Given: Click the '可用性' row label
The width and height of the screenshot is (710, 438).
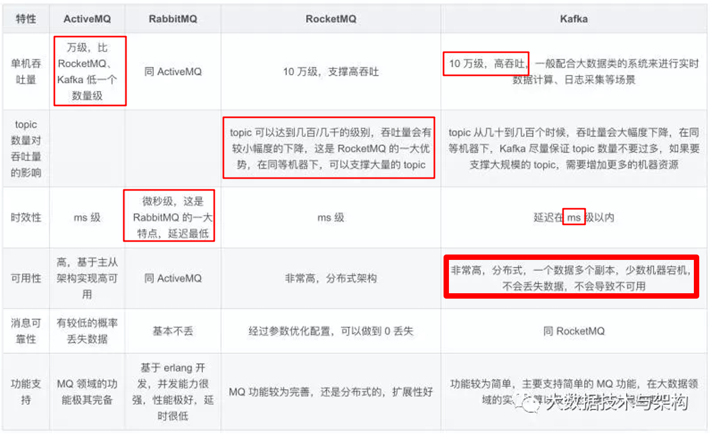Looking at the screenshot, I should tap(26, 278).
